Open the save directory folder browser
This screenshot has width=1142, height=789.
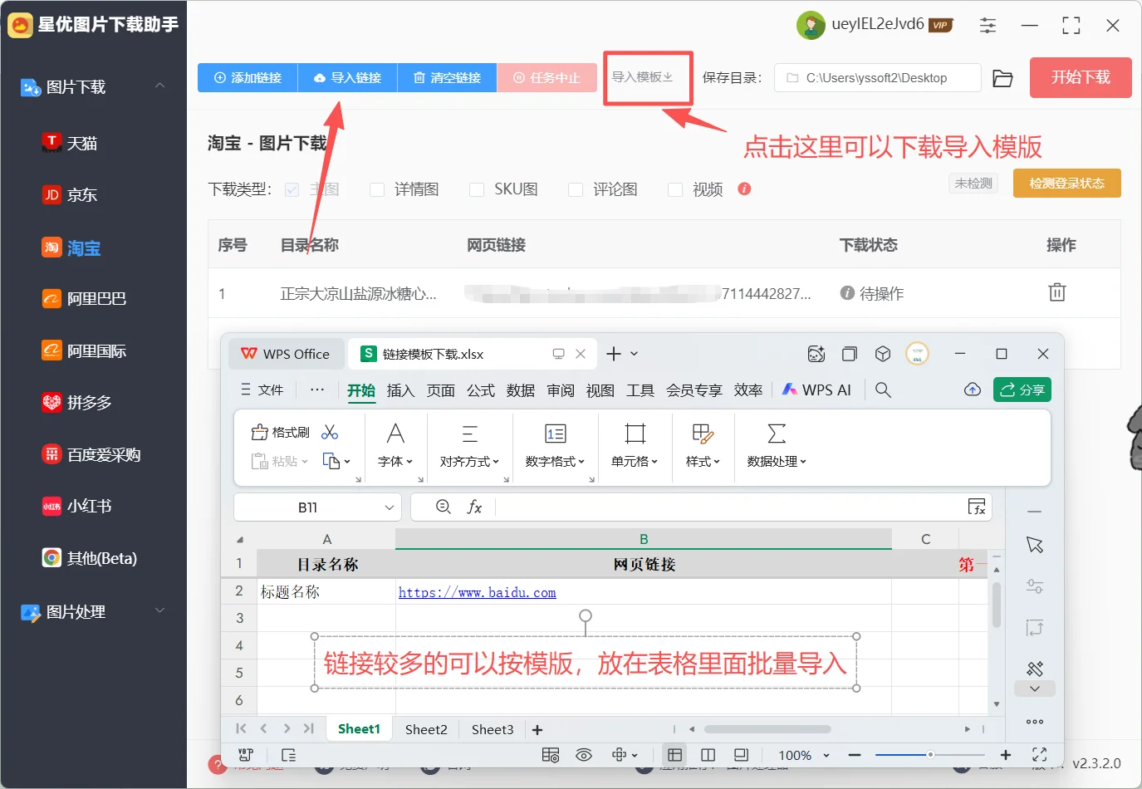(1002, 77)
